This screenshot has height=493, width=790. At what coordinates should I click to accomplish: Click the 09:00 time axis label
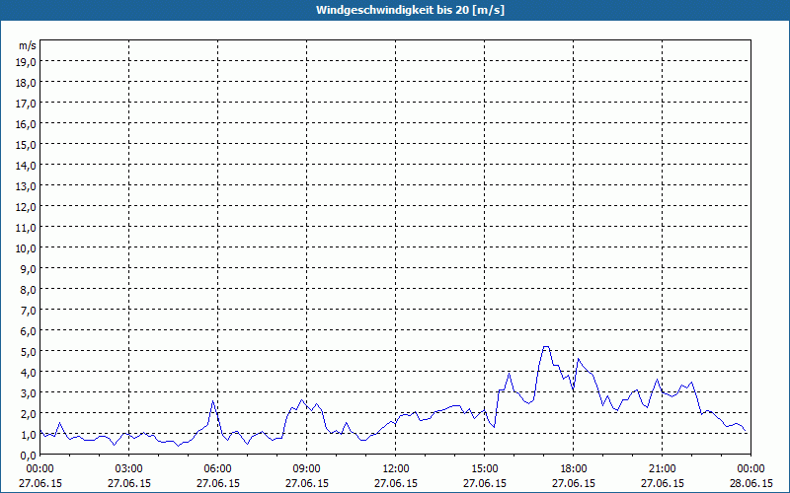[x=306, y=469]
